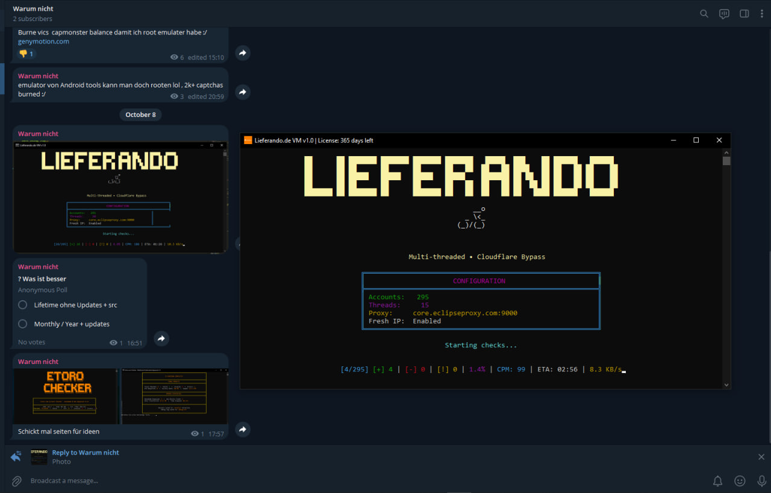Open the ETORO CHECKER image thumbnail

(x=67, y=397)
